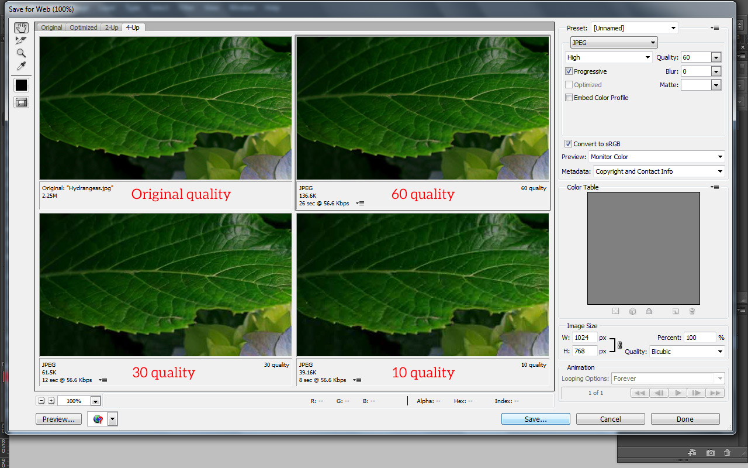
Task: Uncheck the Progressive checkbox
Action: [569, 71]
